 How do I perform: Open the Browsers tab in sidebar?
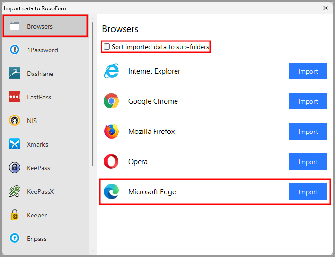click(45, 26)
